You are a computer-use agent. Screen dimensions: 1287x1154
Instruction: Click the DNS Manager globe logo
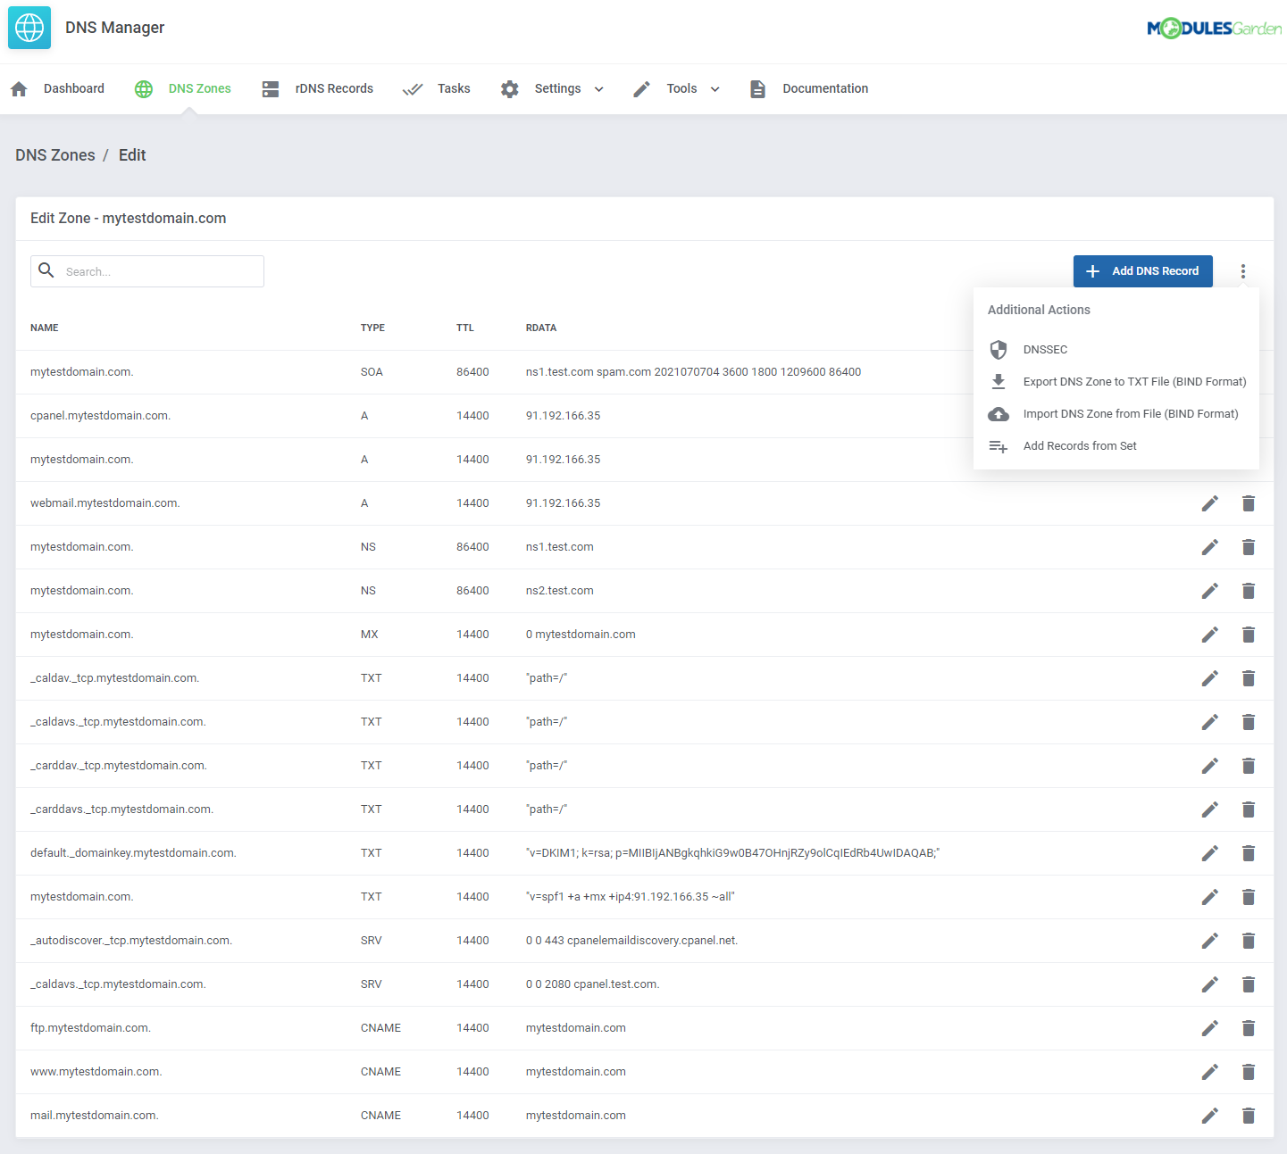29,28
